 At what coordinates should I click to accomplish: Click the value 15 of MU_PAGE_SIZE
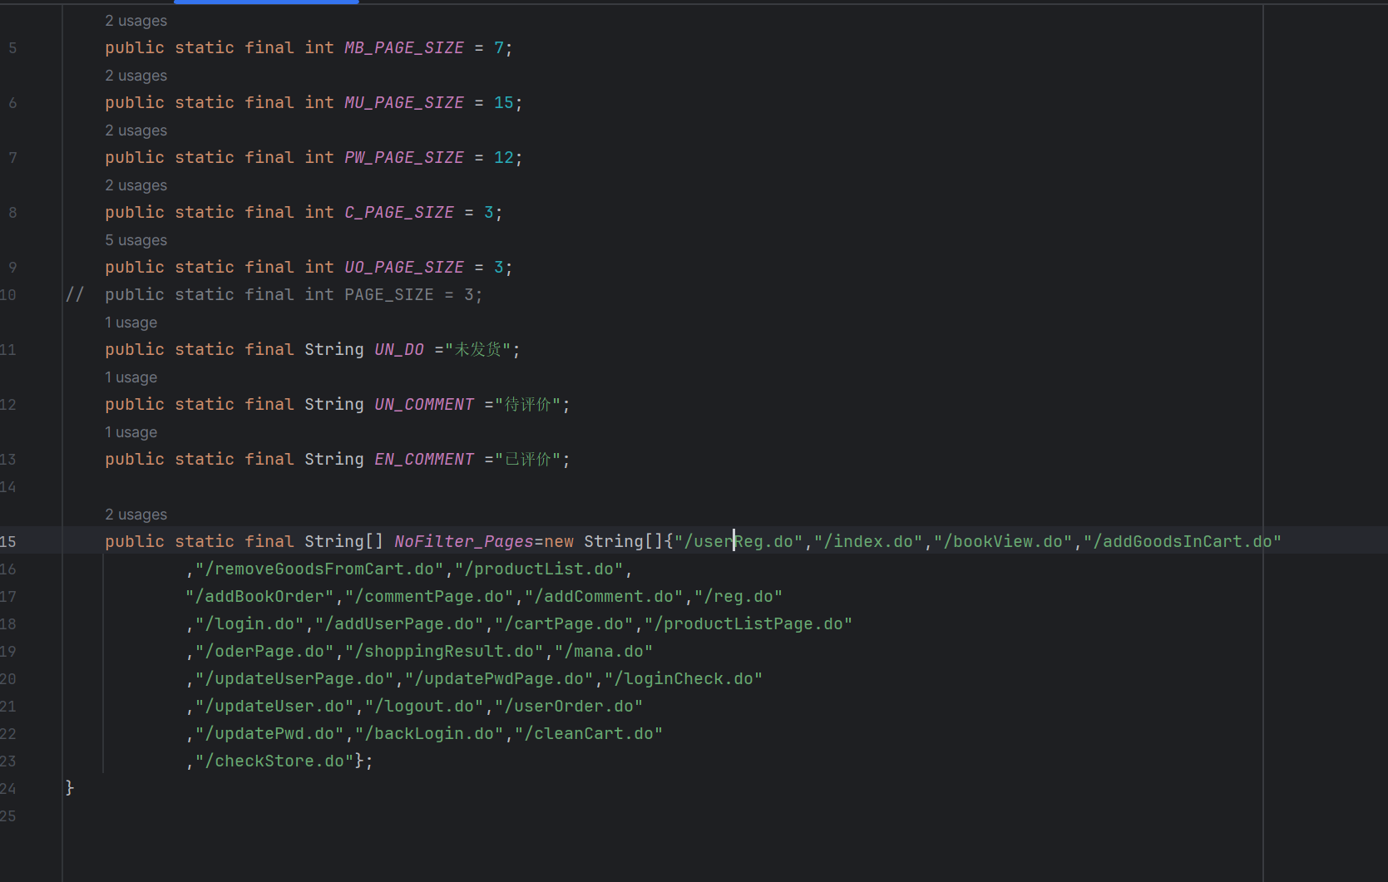503,103
